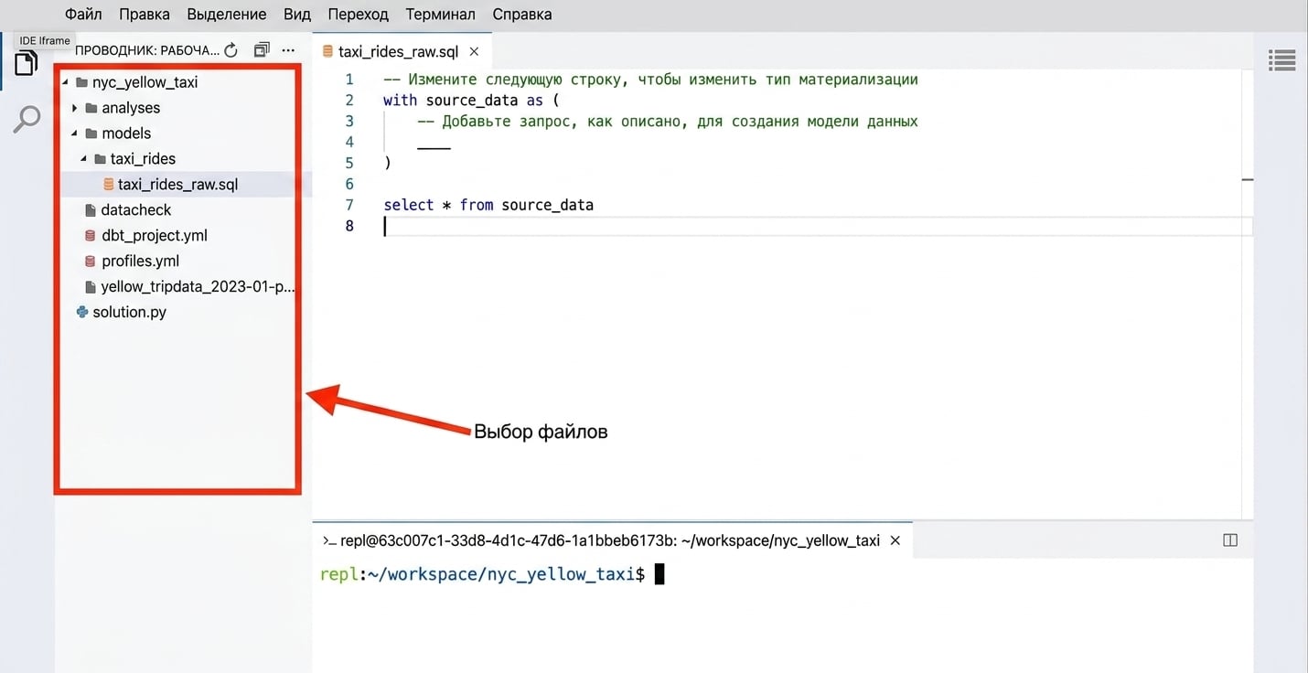This screenshot has height=673, width=1308.
Task: Collapse the nyc_yellow_taxi root folder arrow
Action: 66,82
